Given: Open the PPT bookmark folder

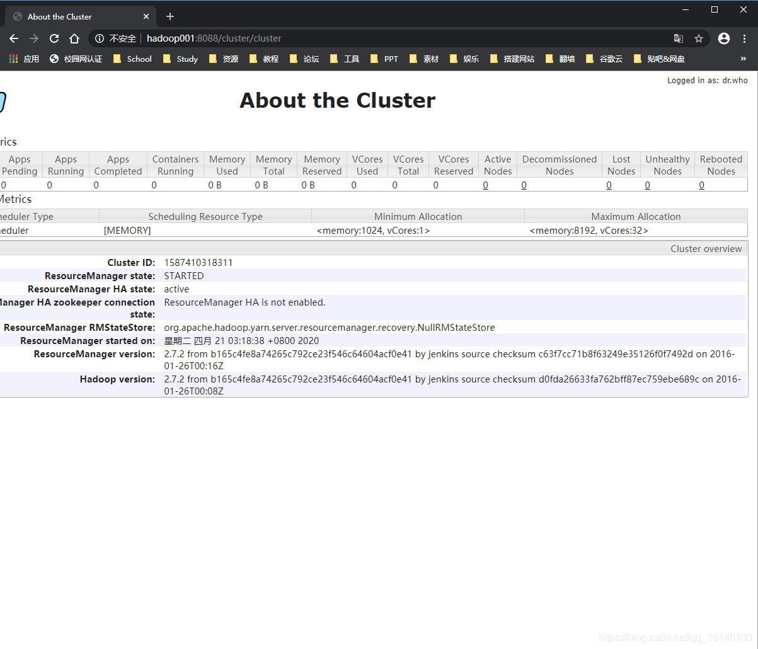Looking at the screenshot, I should tap(385, 59).
